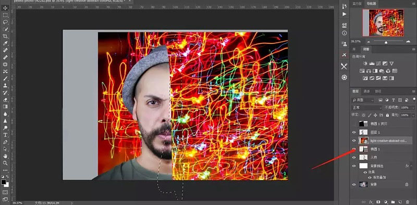Click the foreground color swatch
Screen dimensions: 417x205
tap(4, 182)
